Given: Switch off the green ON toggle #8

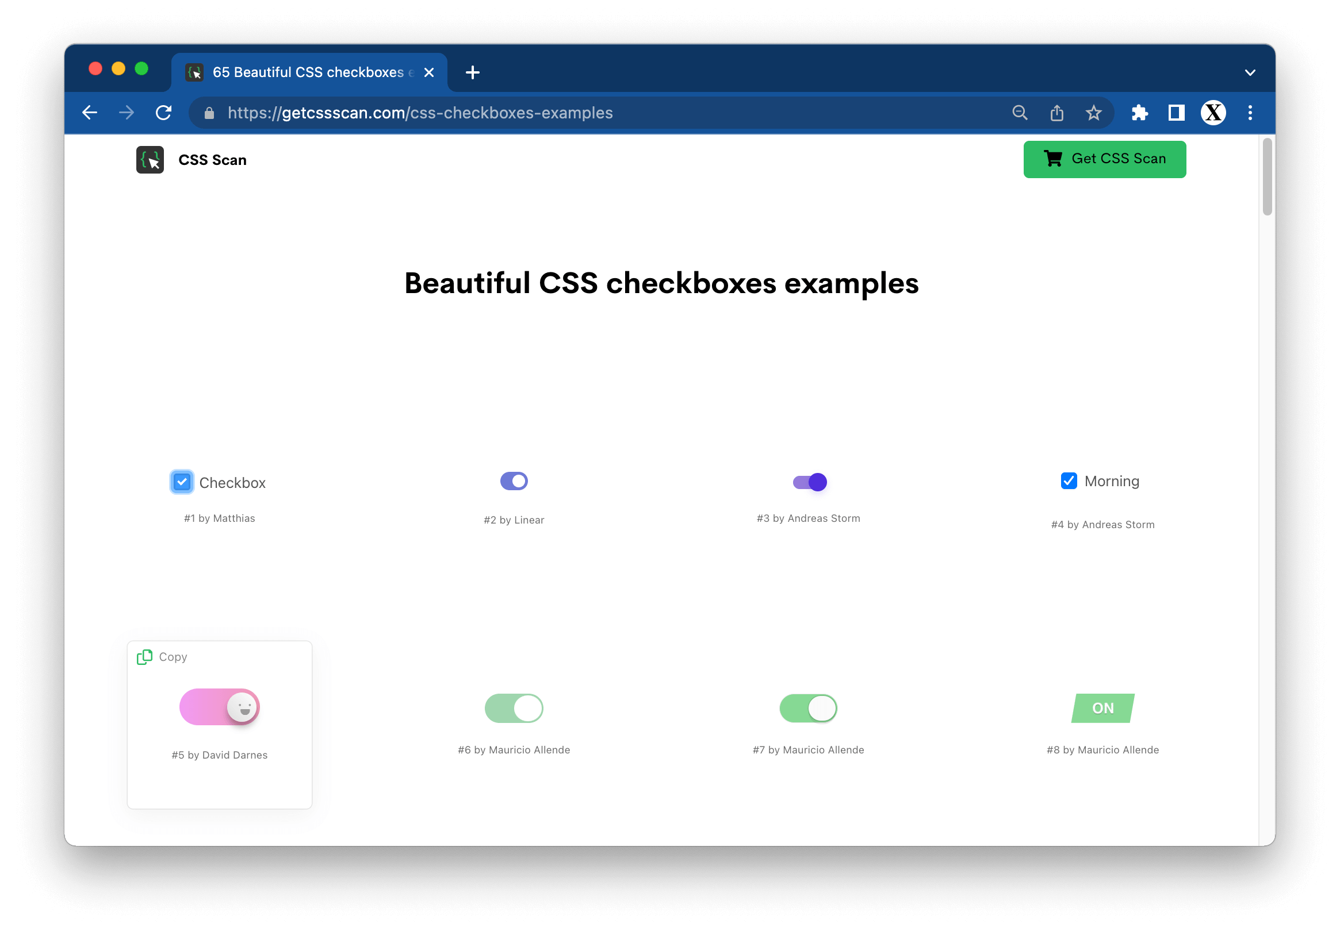Looking at the screenshot, I should [1102, 708].
